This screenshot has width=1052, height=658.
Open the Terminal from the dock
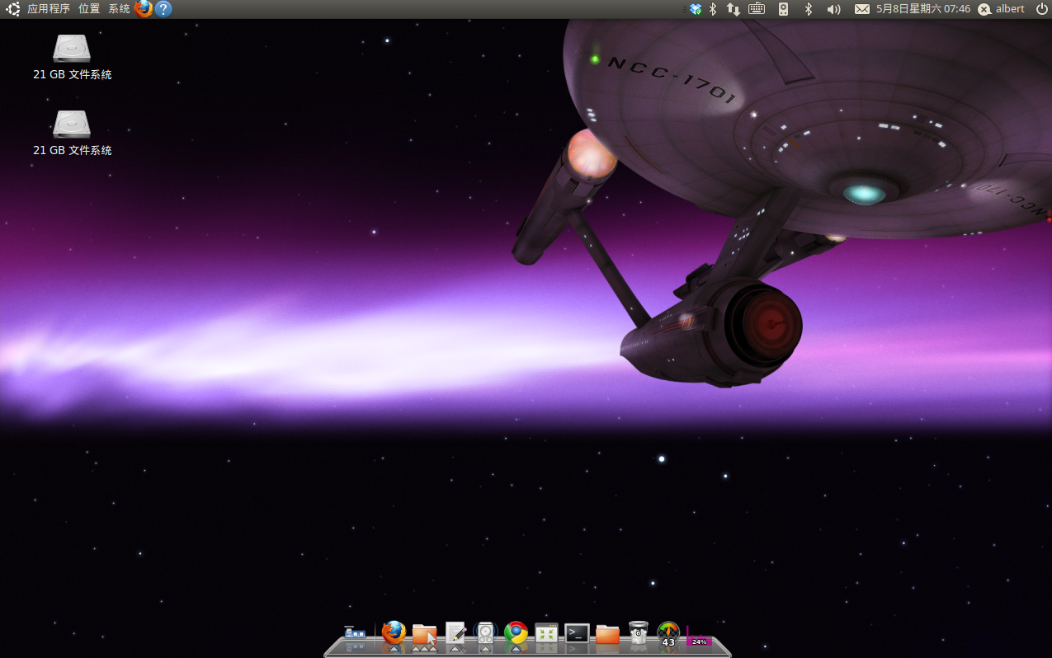click(577, 633)
